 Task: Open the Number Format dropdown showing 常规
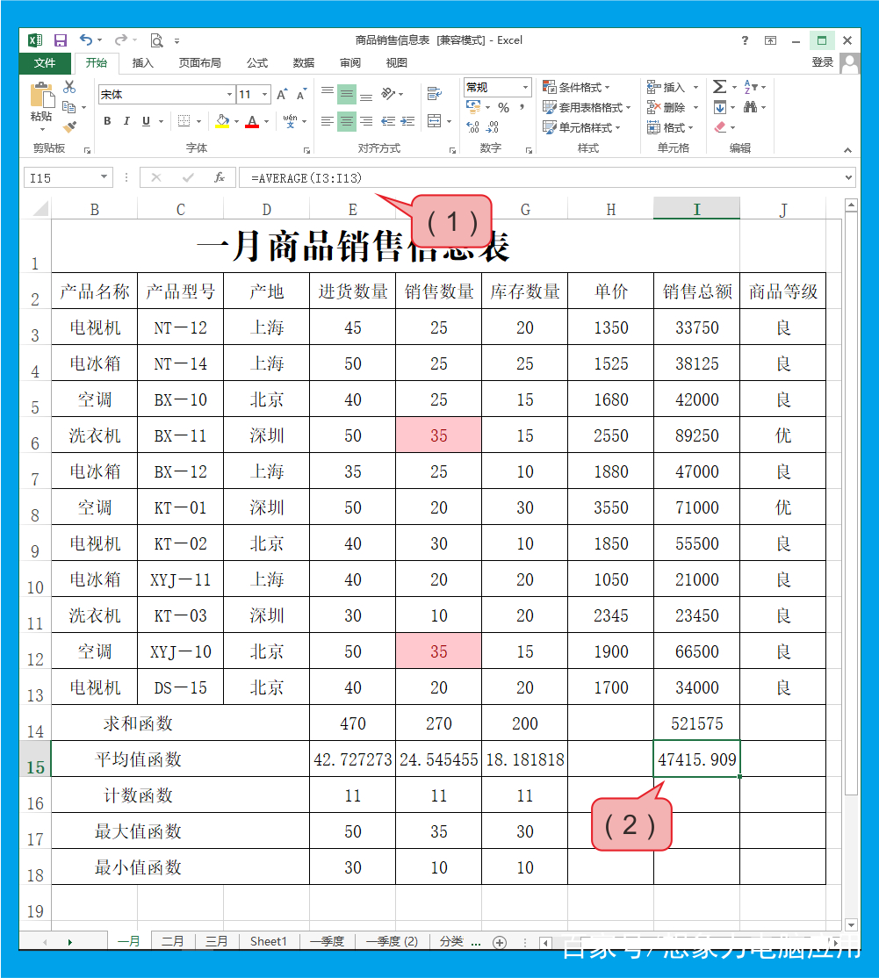pyautogui.click(x=496, y=87)
